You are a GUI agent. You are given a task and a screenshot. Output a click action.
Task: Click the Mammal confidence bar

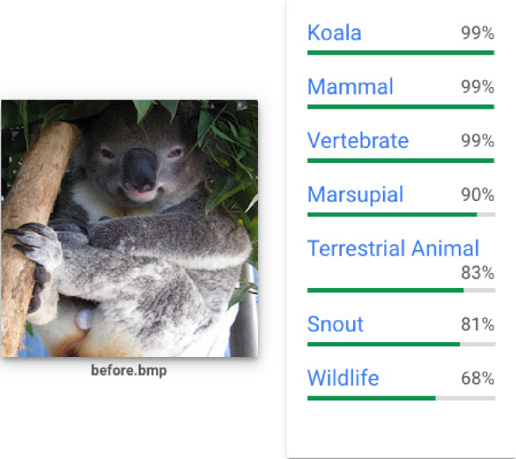coord(401,107)
